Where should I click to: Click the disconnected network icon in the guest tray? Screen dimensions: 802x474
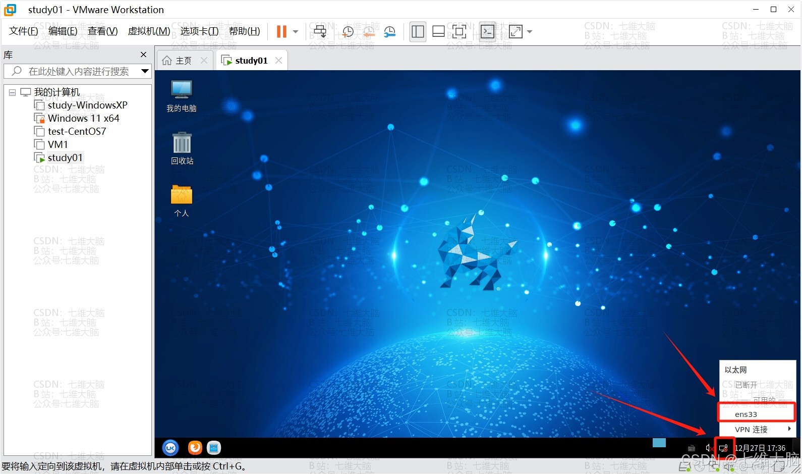point(724,448)
